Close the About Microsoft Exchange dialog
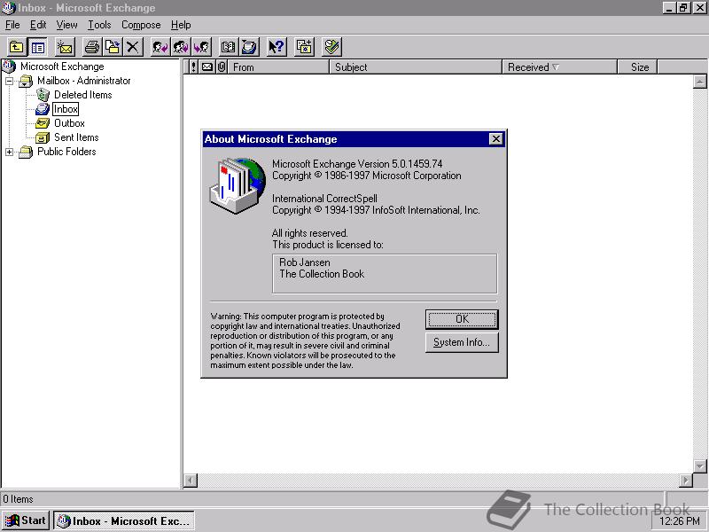The image size is (709, 532). (x=496, y=139)
